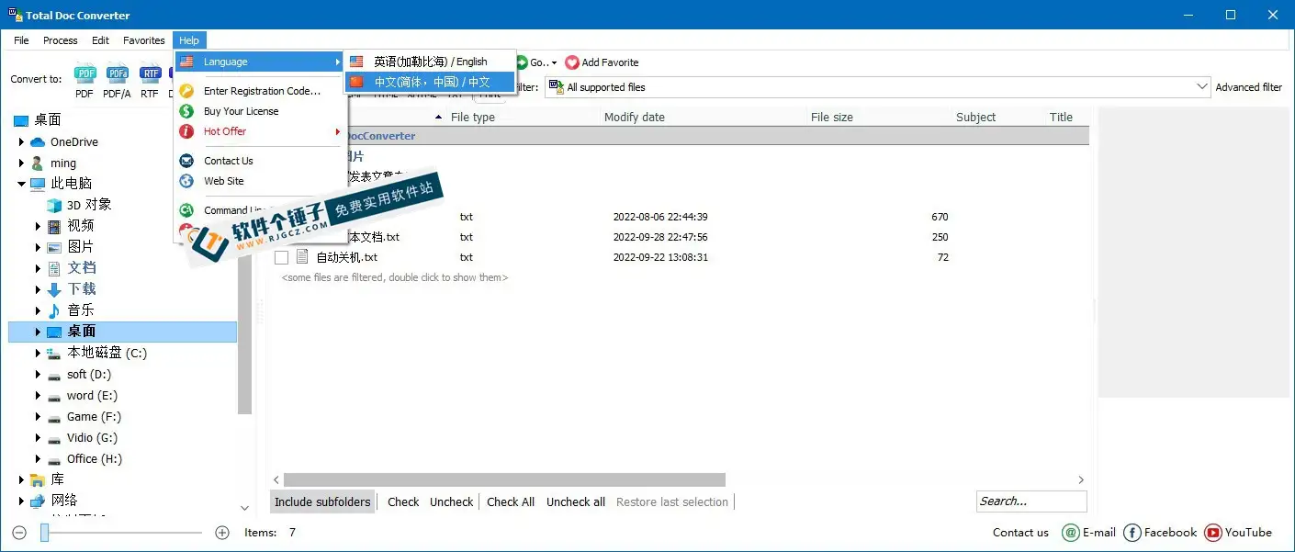Expand the 库 library node

(x=21, y=479)
